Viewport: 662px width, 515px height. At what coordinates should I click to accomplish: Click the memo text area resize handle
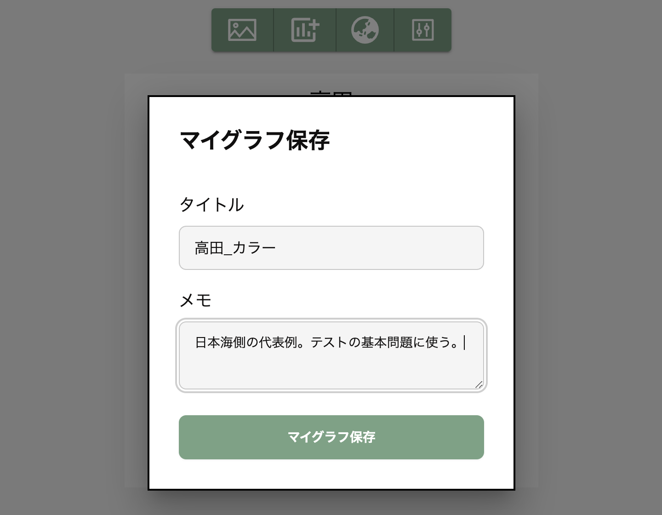[479, 384]
